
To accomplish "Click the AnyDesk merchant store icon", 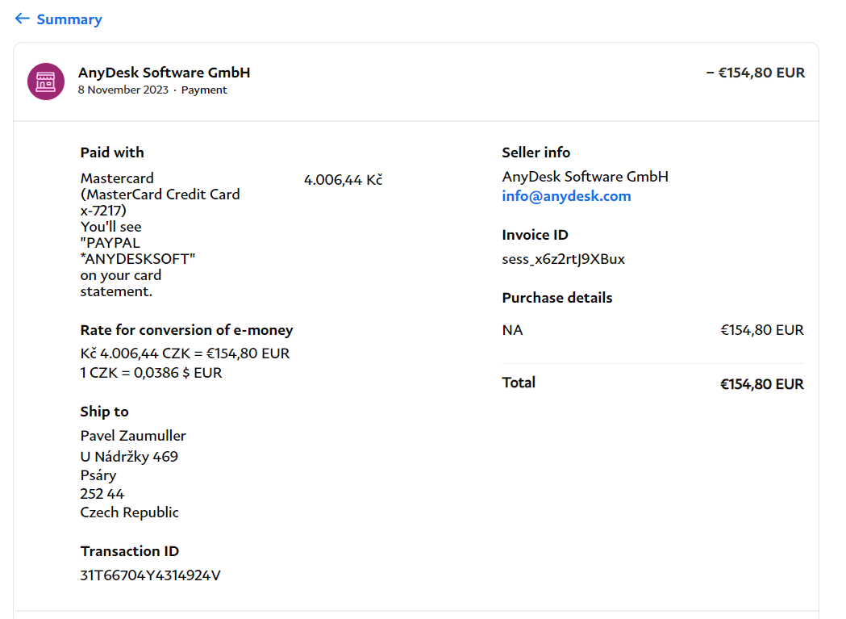I will pos(46,82).
